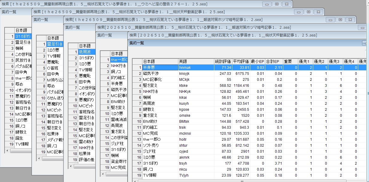Click the 合計EP column header
The image size is (369, 182).
click(274, 61)
